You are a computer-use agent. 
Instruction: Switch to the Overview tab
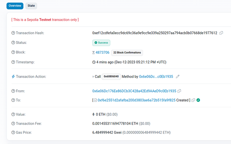(x=15, y=6)
